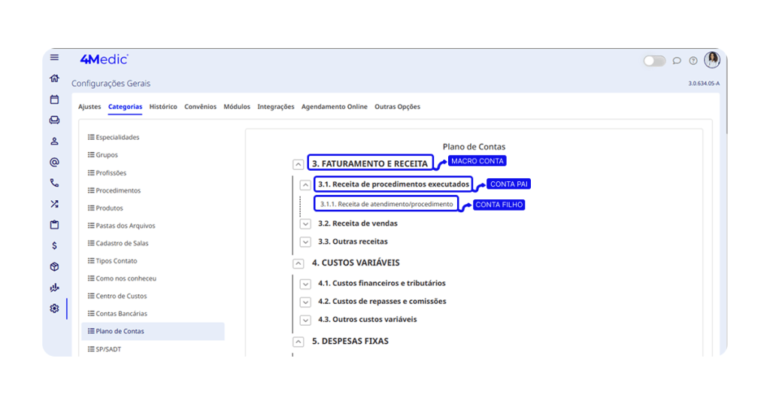Click the user profile avatar
This screenshot has height=404, width=770.
pos(712,60)
